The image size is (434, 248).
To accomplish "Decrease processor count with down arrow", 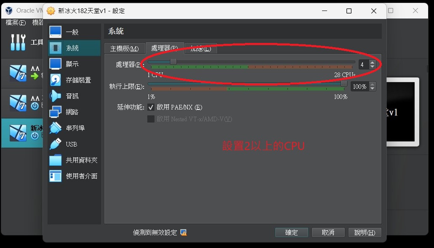I will (x=372, y=67).
